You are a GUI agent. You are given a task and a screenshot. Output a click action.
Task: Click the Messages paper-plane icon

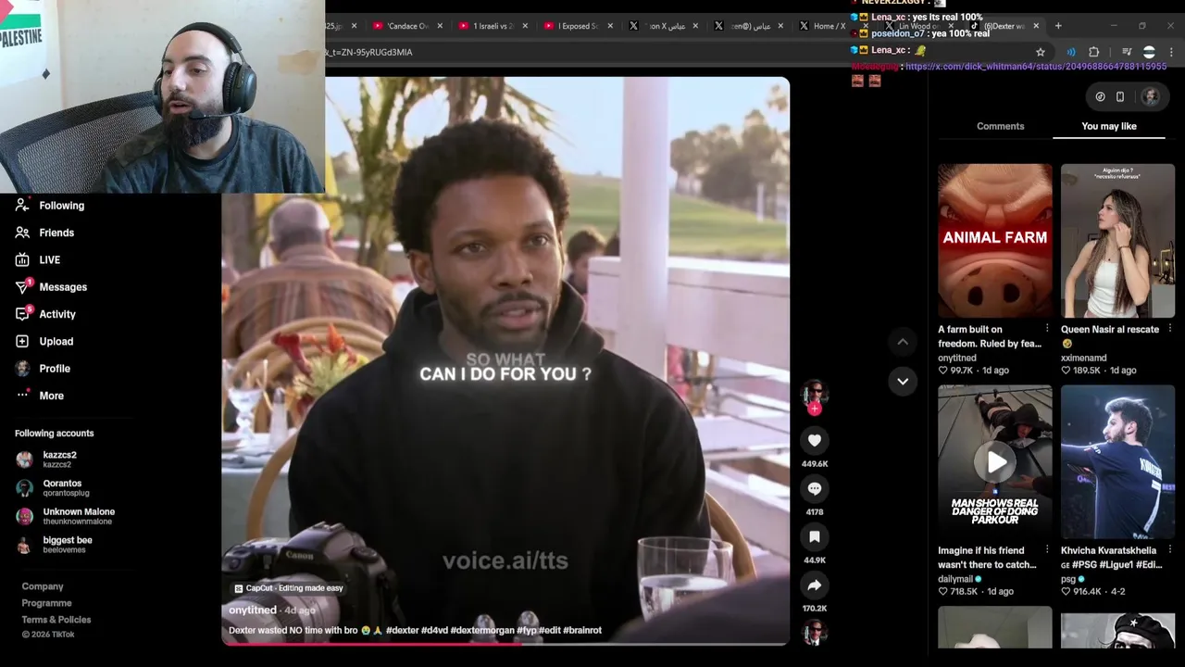click(22, 287)
